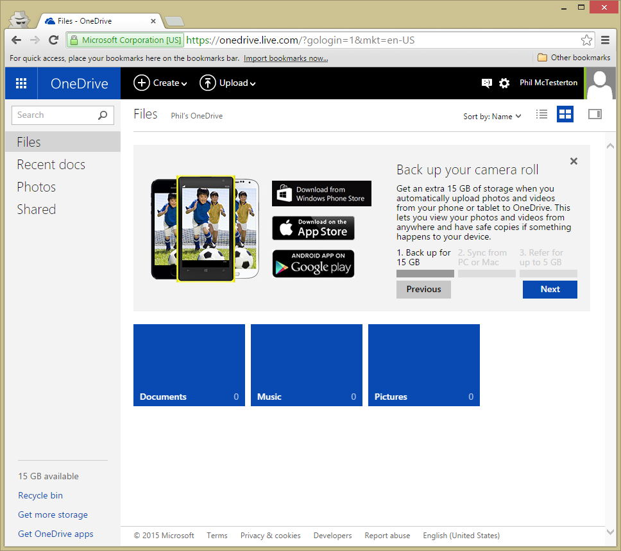Click Get more storage link
Viewport: 621px width, 551px height.
(53, 514)
